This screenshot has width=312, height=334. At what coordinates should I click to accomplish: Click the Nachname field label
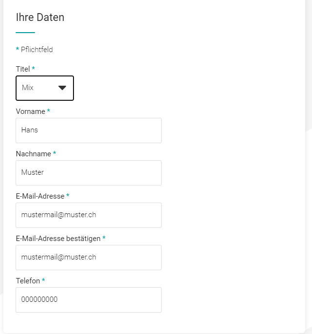pyautogui.click(x=34, y=154)
